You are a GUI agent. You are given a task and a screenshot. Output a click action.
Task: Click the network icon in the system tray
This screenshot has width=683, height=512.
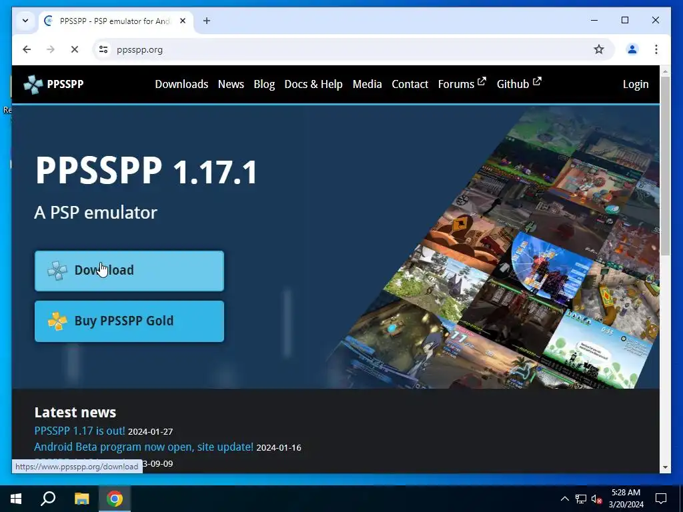pyautogui.click(x=581, y=499)
